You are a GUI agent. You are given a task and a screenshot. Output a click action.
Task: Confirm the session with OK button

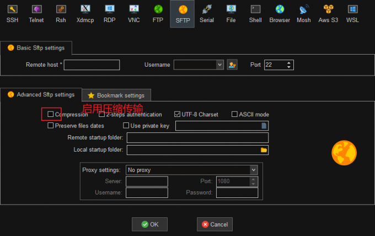(x=149, y=224)
